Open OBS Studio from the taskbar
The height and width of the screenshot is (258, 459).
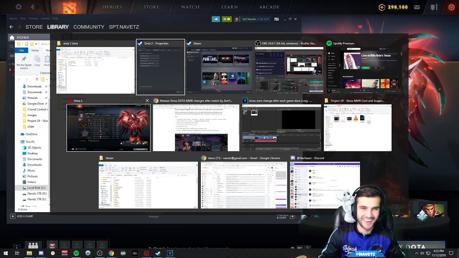click(x=100, y=253)
